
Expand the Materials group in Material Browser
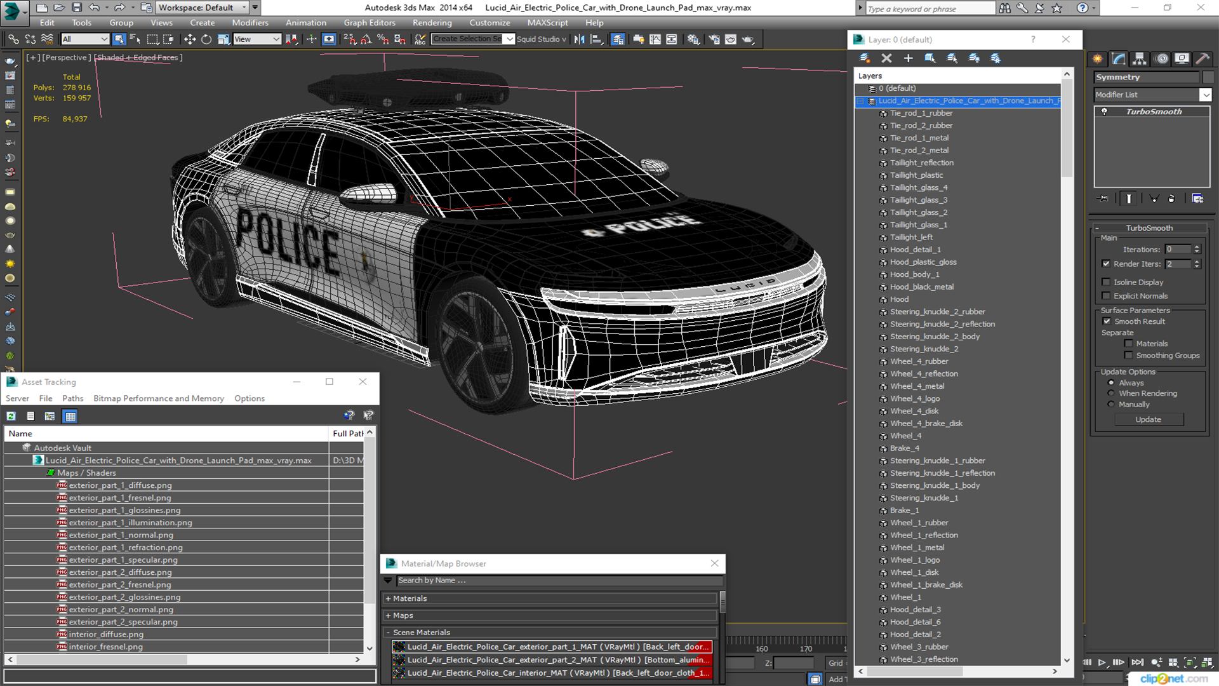pyautogui.click(x=550, y=598)
